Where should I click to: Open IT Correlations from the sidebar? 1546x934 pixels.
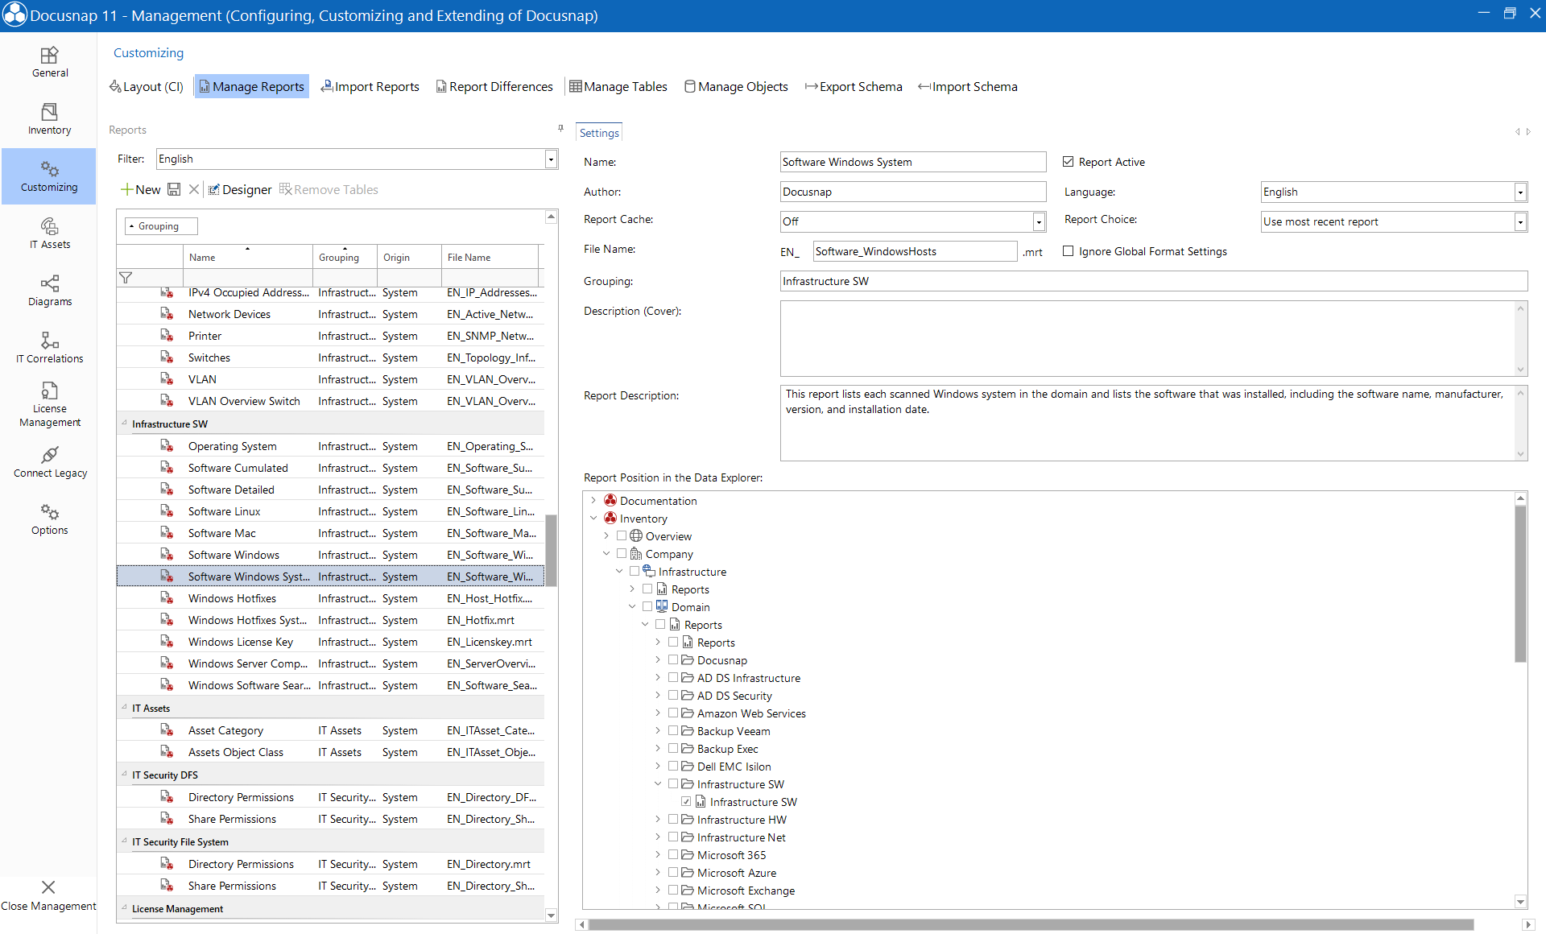point(49,348)
